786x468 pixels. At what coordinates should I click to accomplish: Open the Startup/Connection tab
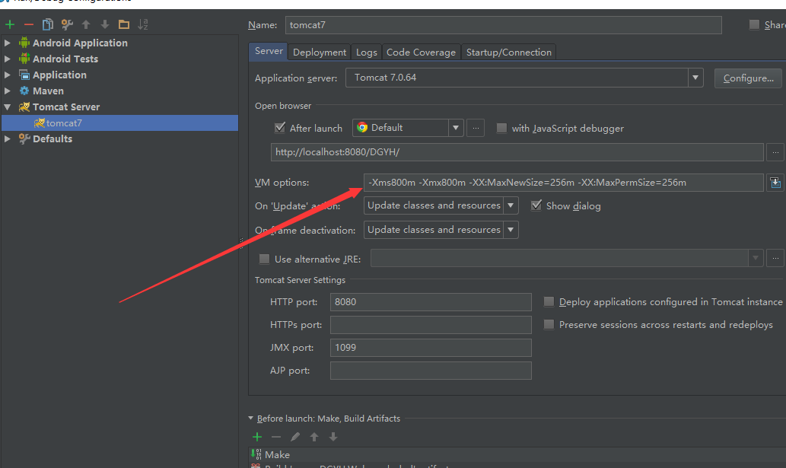pos(508,52)
